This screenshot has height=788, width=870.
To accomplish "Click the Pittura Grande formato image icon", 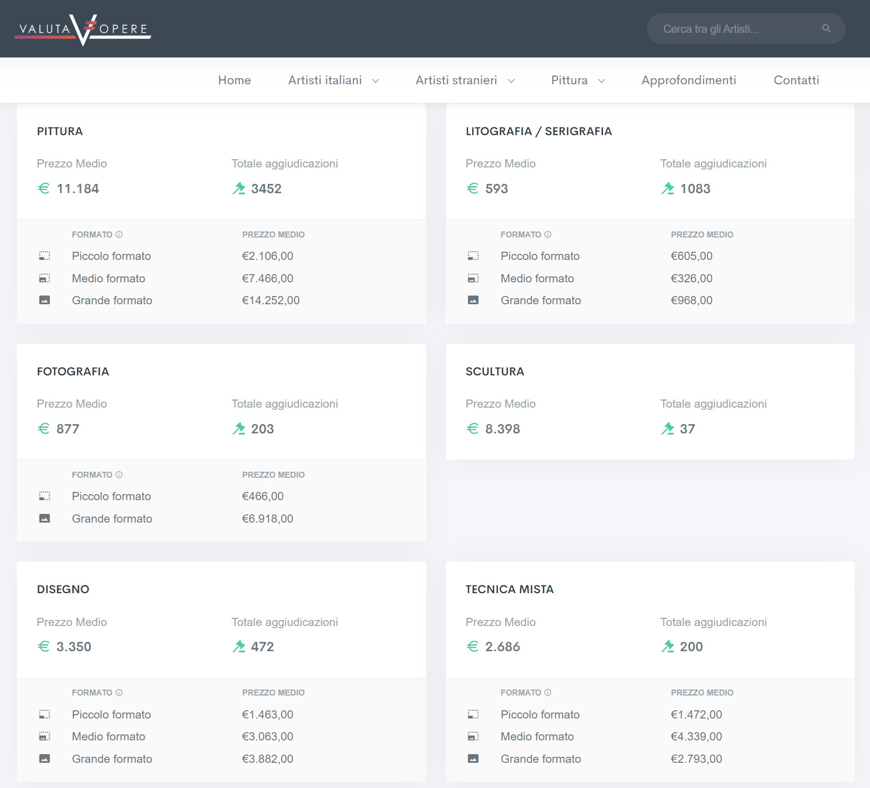I will coord(45,300).
